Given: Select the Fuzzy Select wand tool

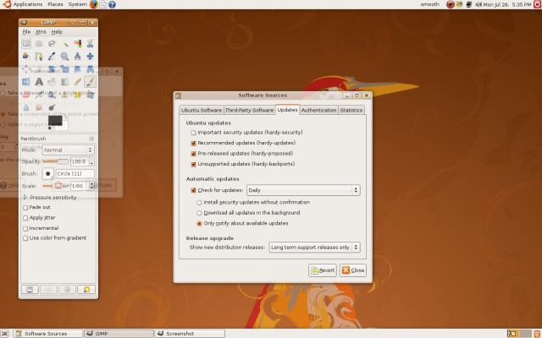Looking at the screenshot, I should tap(64, 43).
